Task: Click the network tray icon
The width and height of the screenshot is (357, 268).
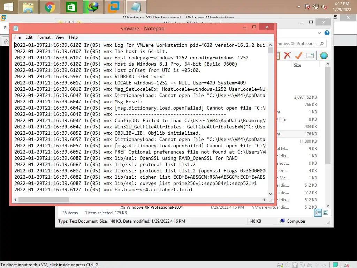Action: click(x=316, y=7)
